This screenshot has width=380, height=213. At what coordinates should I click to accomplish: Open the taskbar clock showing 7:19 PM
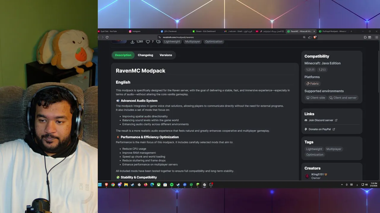point(373,185)
